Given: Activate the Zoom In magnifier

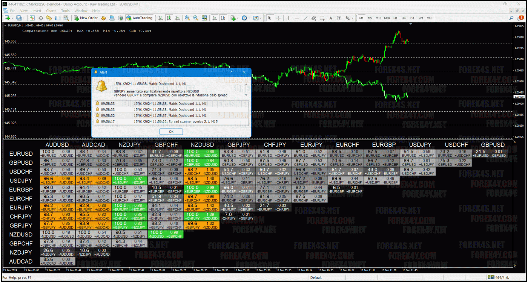Looking at the screenshot, I should 187,18.
